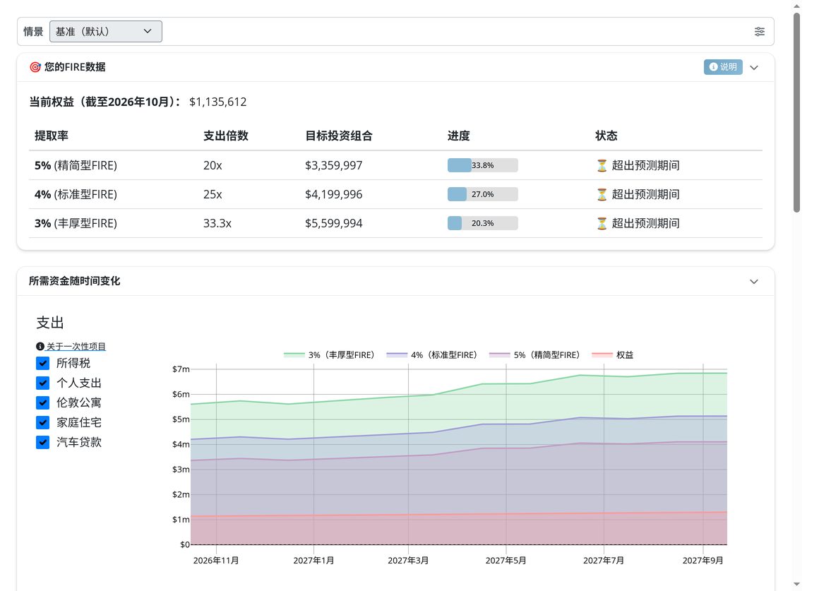Click the $5,599,994 target portfolio value
The image size is (819, 591).
334,224
